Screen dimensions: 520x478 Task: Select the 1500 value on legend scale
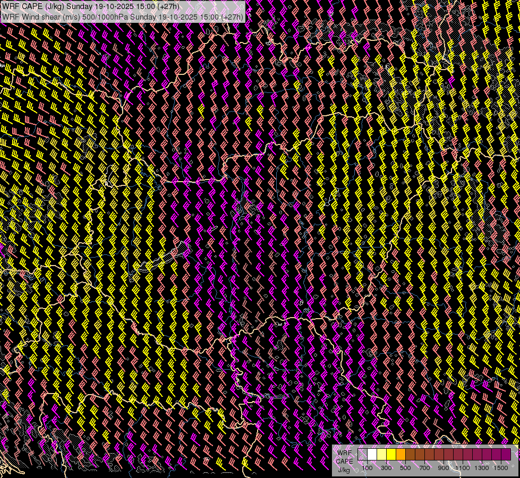pyautogui.click(x=501, y=468)
